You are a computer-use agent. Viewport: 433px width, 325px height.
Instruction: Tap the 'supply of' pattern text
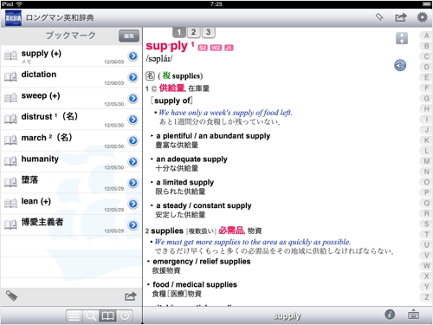point(171,101)
